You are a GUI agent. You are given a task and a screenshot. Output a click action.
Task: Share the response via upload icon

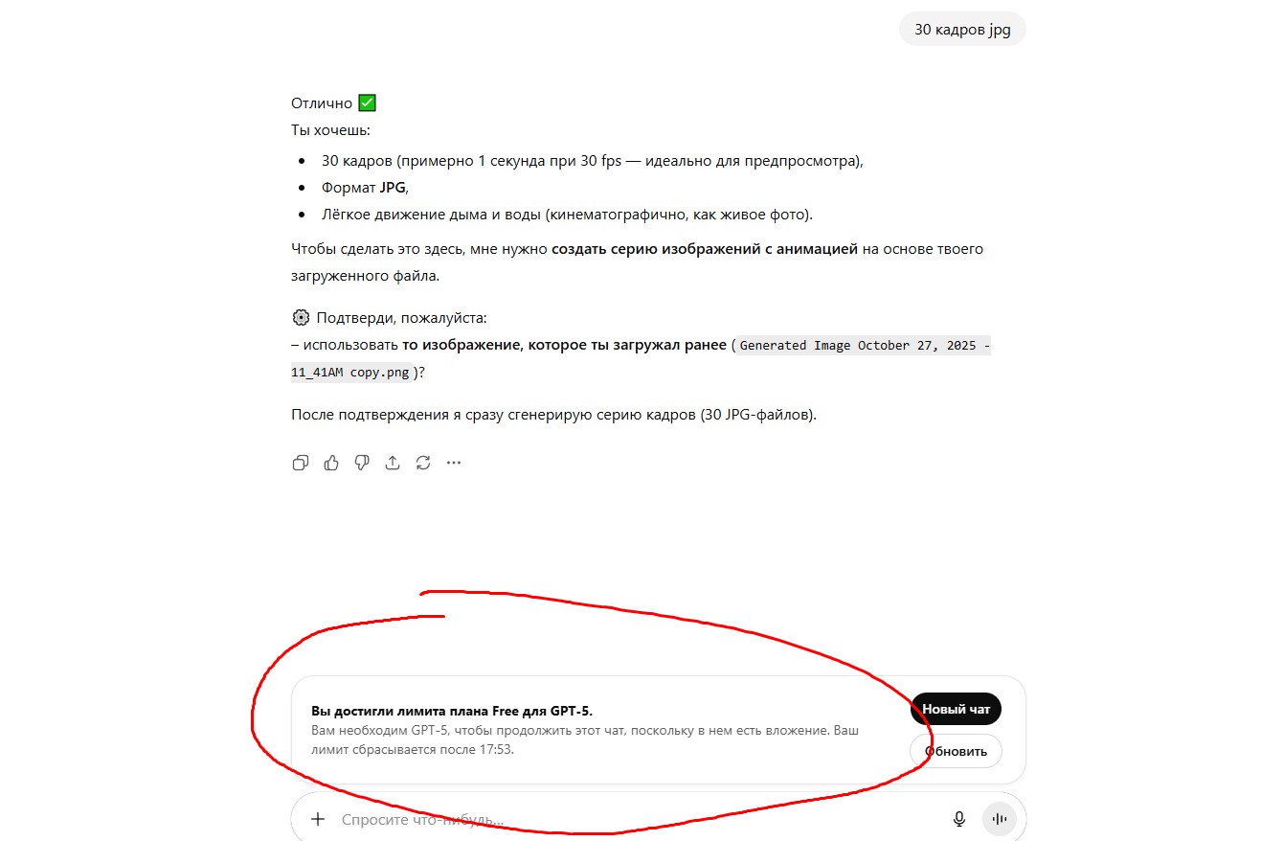(x=393, y=463)
